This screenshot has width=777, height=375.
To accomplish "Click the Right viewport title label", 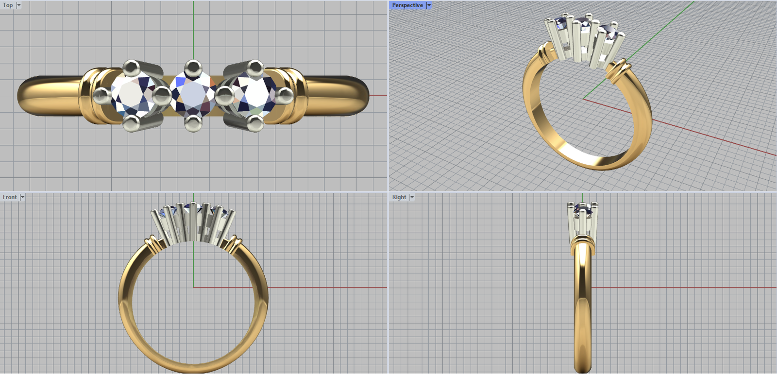I will click(399, 197).
